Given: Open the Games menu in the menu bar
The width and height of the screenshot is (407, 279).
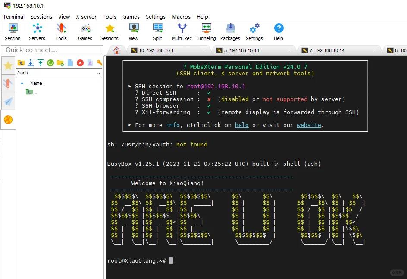Looking at the screenshot, I should tap(131, 17).
